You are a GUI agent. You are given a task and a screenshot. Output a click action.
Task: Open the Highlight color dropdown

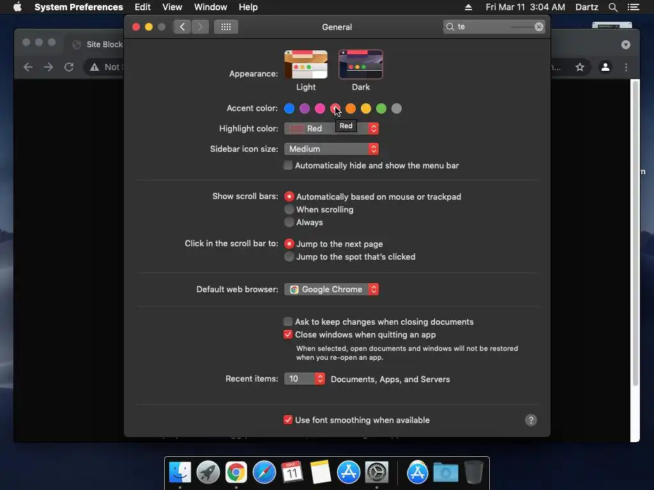coord(331,128)
